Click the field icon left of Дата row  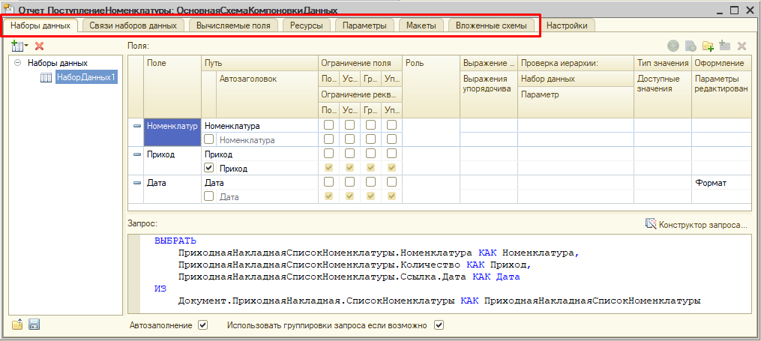(x=137, y=184)
